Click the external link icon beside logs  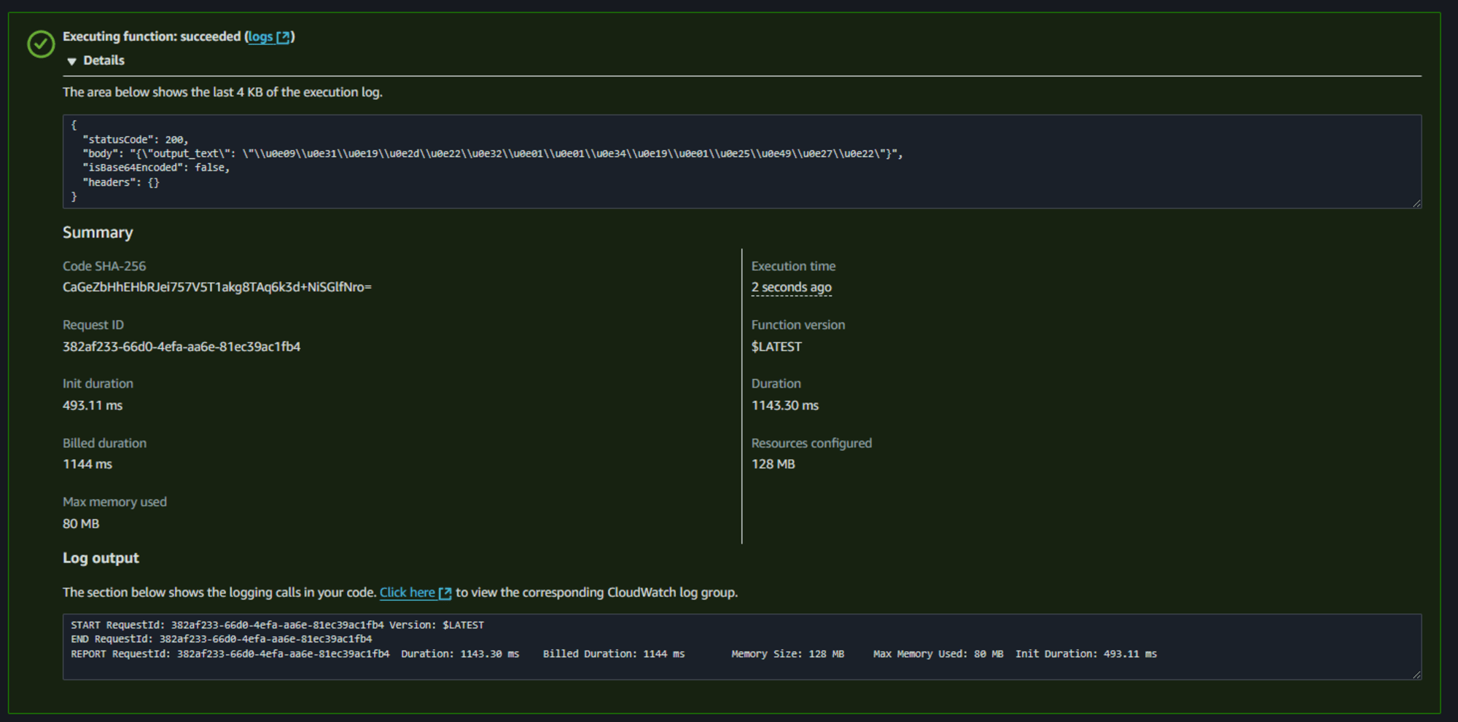coord(283,37)
